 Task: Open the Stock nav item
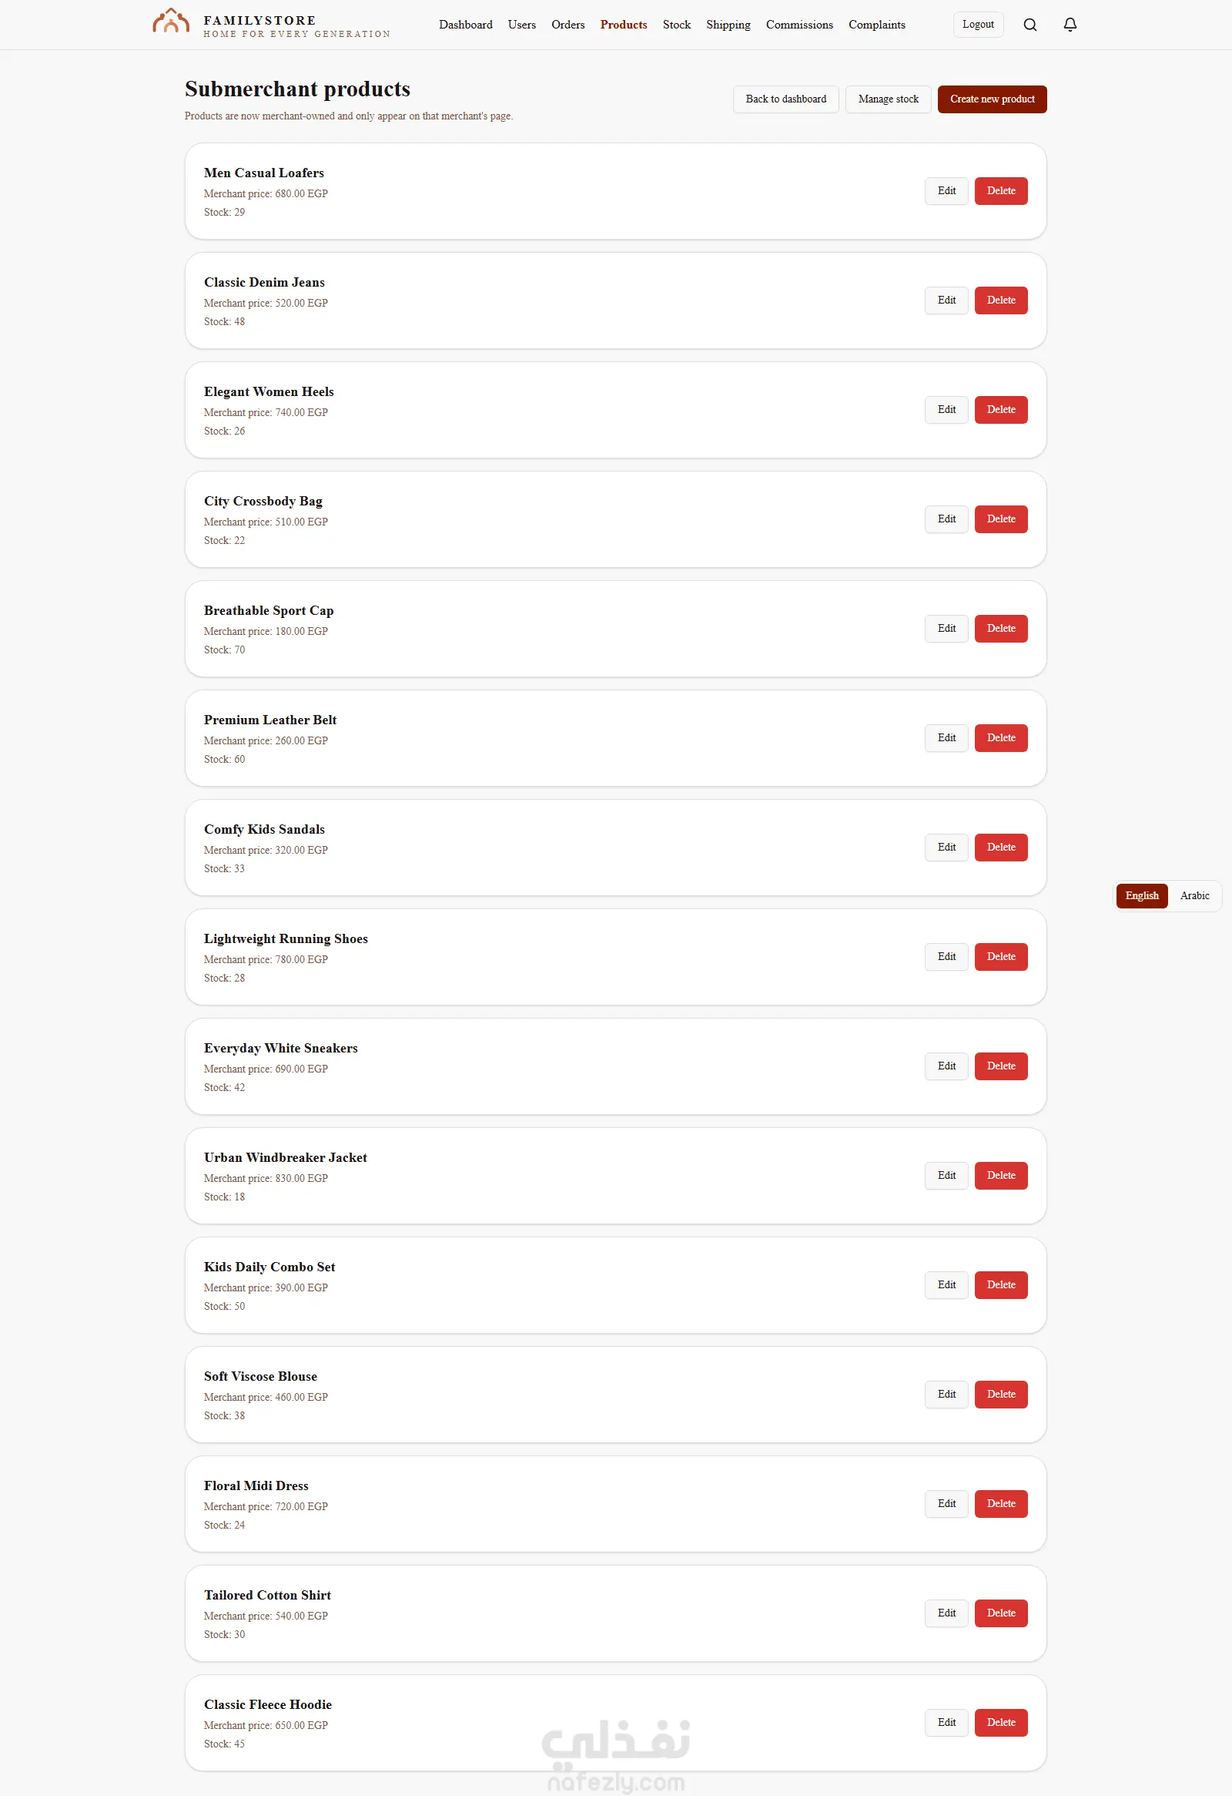point(677,25)
